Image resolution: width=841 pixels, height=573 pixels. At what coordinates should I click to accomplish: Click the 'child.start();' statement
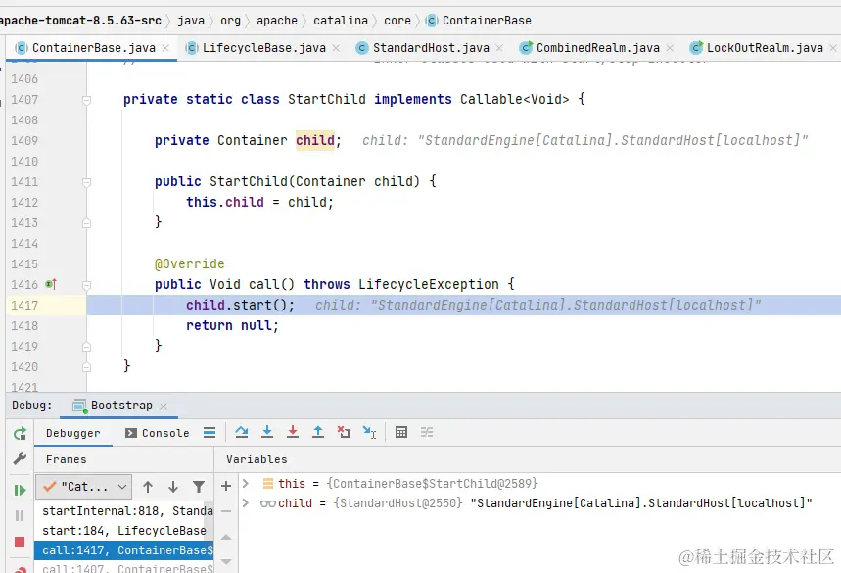pyautogui.click(x=240, y=305)
